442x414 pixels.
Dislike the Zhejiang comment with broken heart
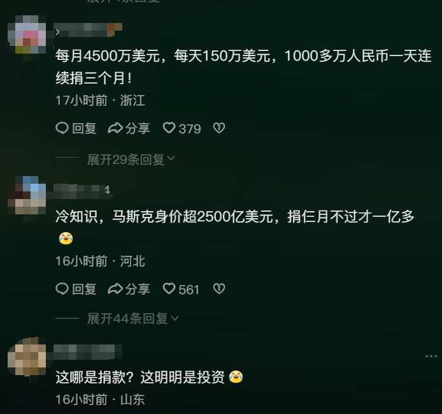219,128
